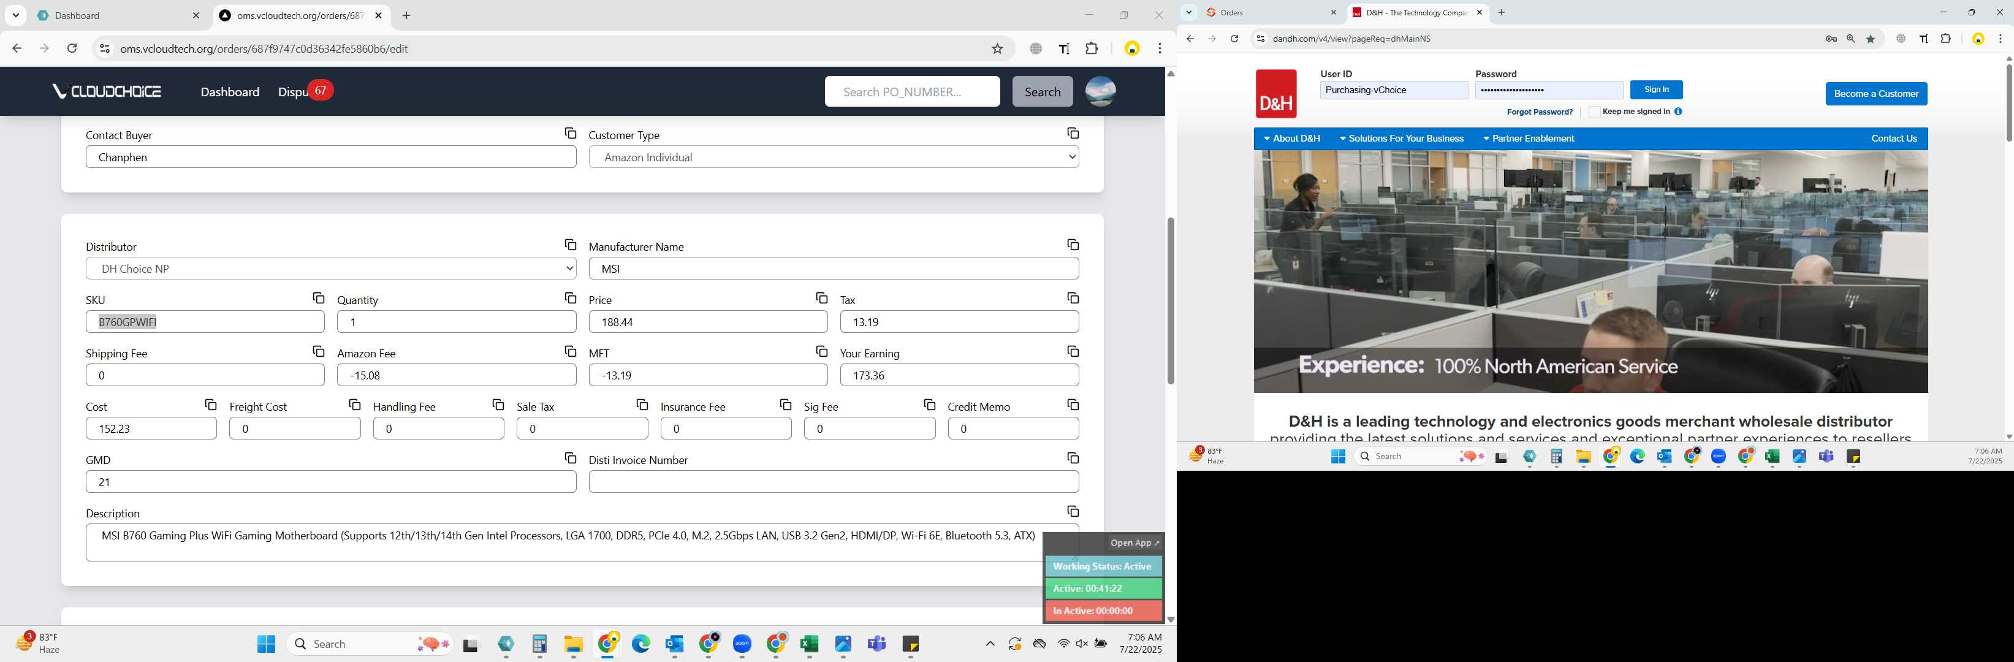Expand About D&H menu
This screenshot has width=2014, height=662.
coord(1291,139)
